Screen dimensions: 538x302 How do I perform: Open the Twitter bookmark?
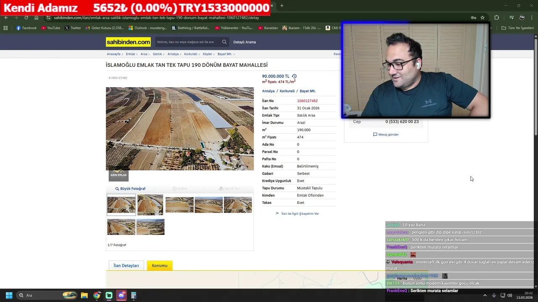click(73, 28)
